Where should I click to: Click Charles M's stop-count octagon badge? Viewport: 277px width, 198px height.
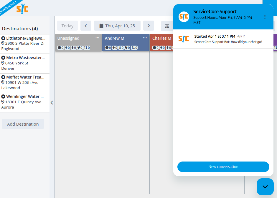click(x=156, y=48)
